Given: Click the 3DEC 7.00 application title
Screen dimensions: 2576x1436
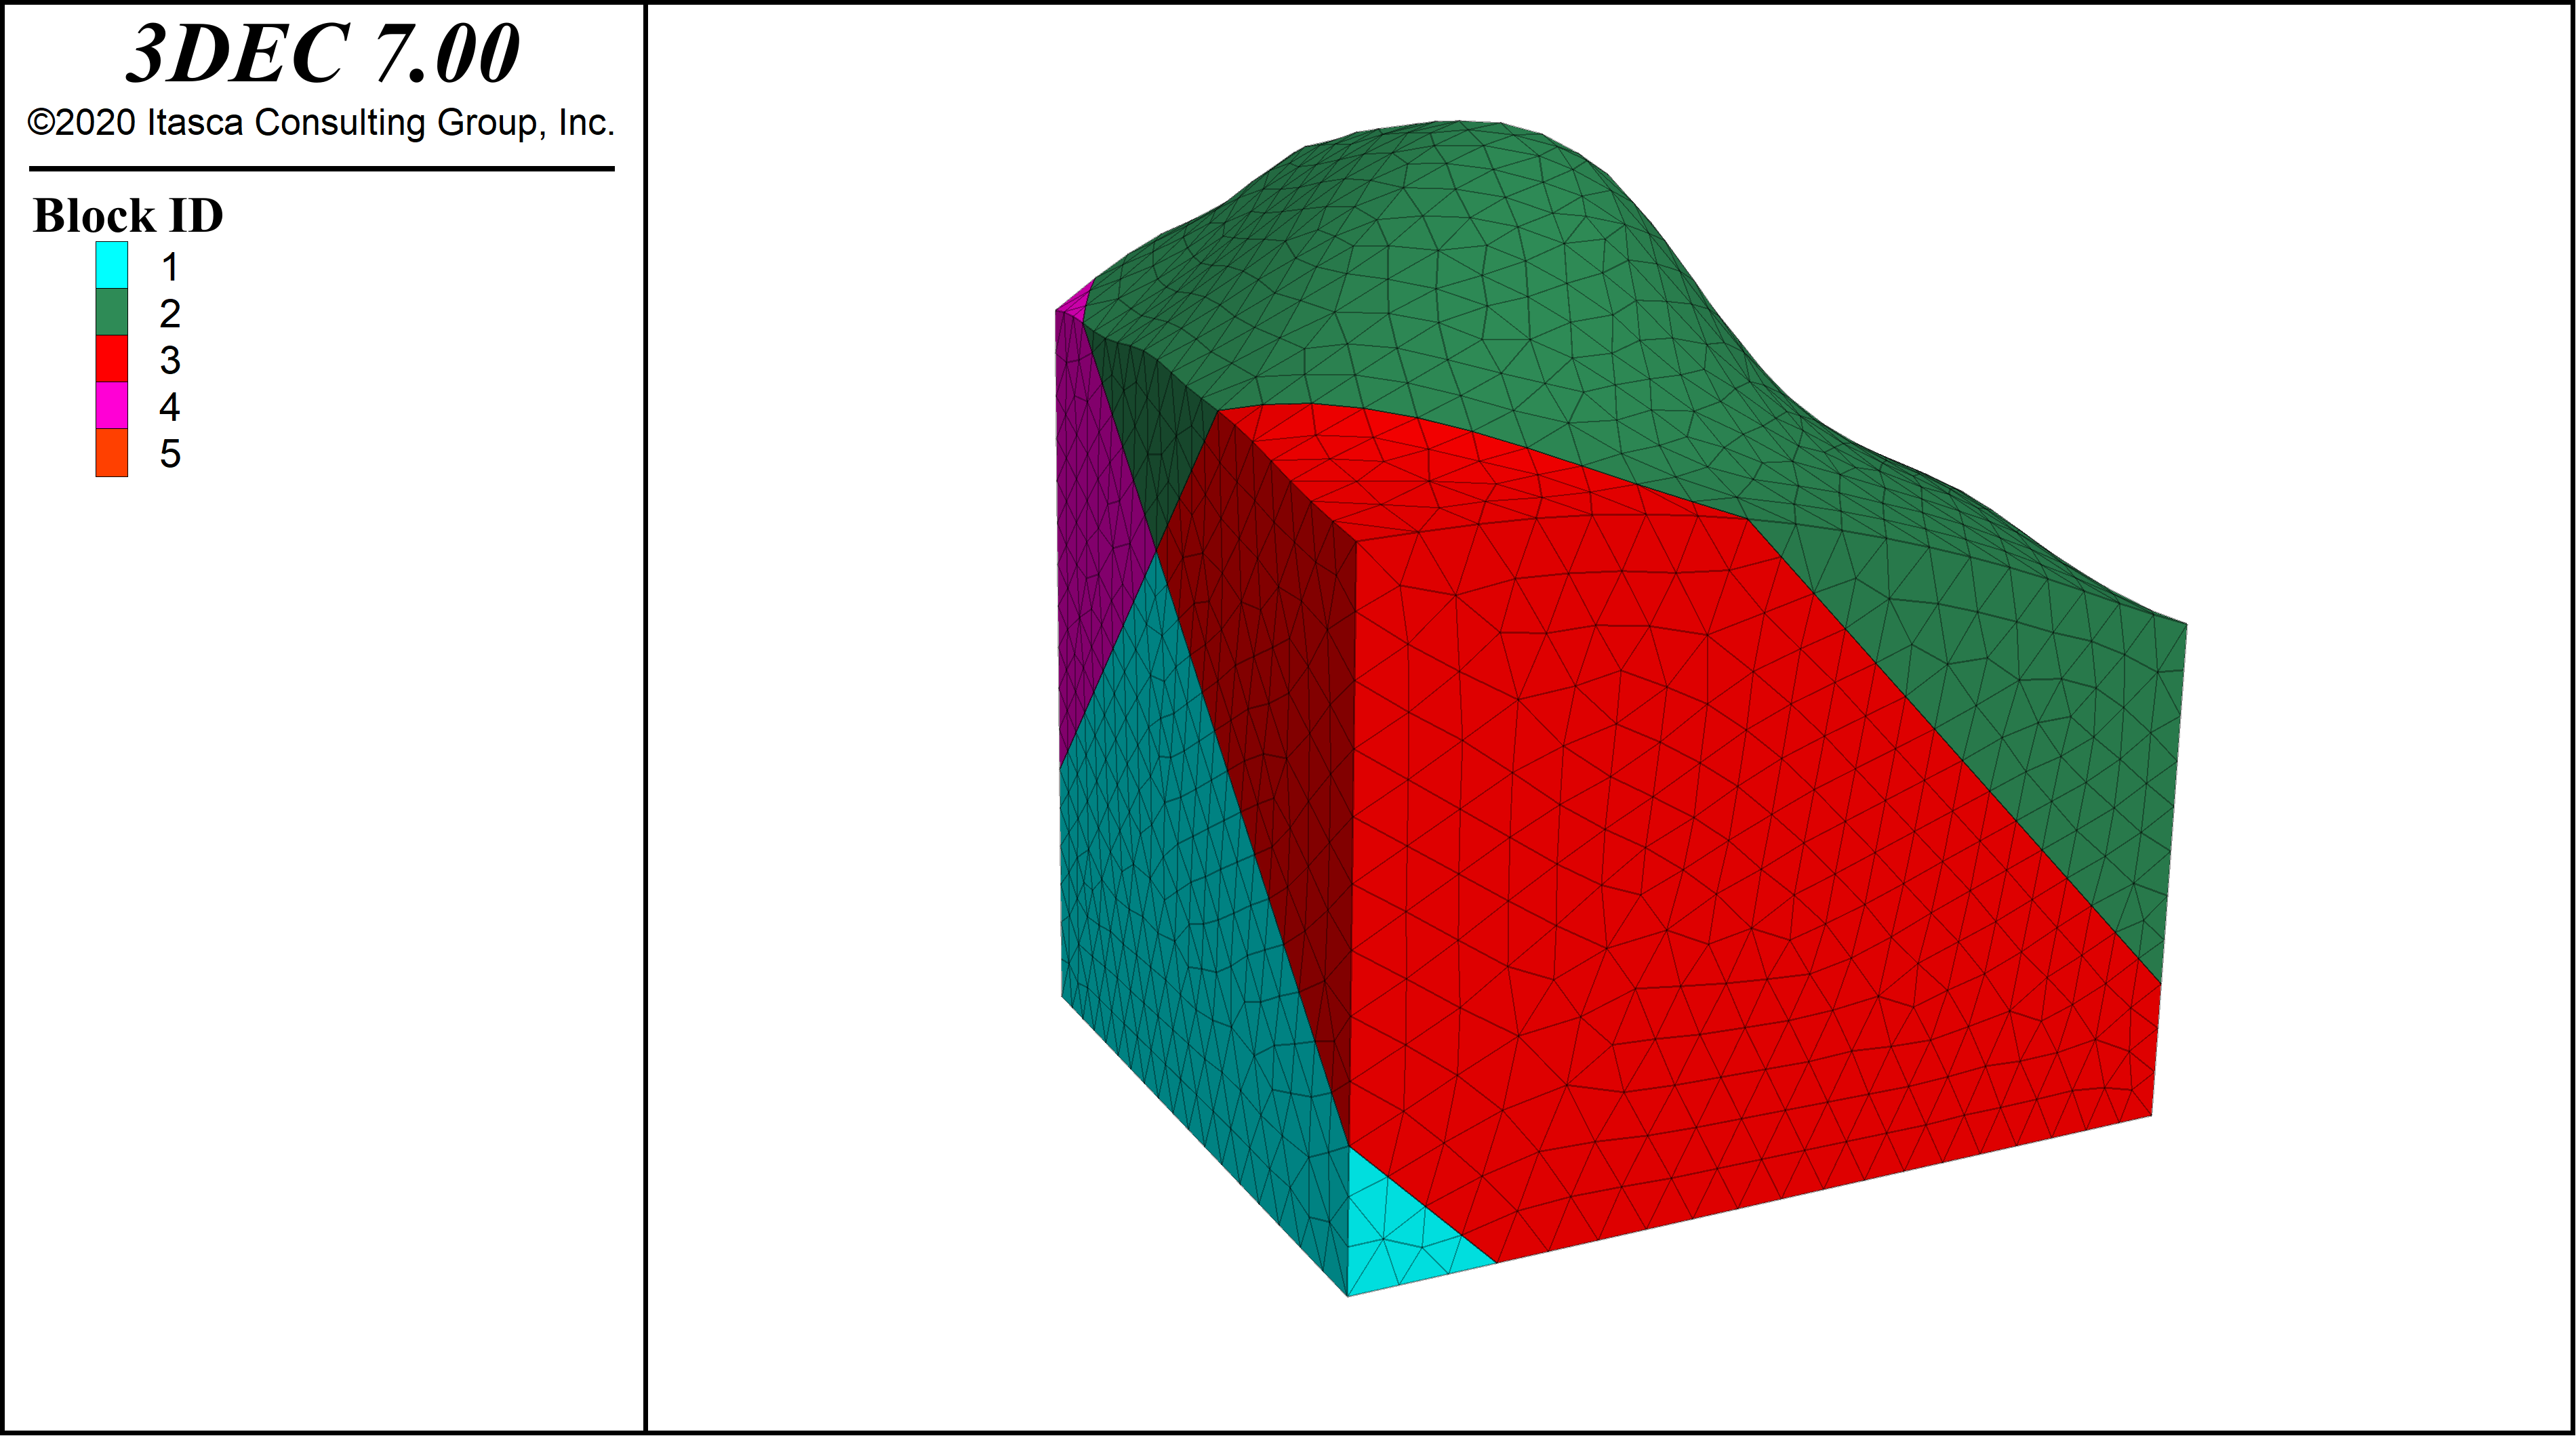Looking at the screenshot, I should click(x=327, y=53).
